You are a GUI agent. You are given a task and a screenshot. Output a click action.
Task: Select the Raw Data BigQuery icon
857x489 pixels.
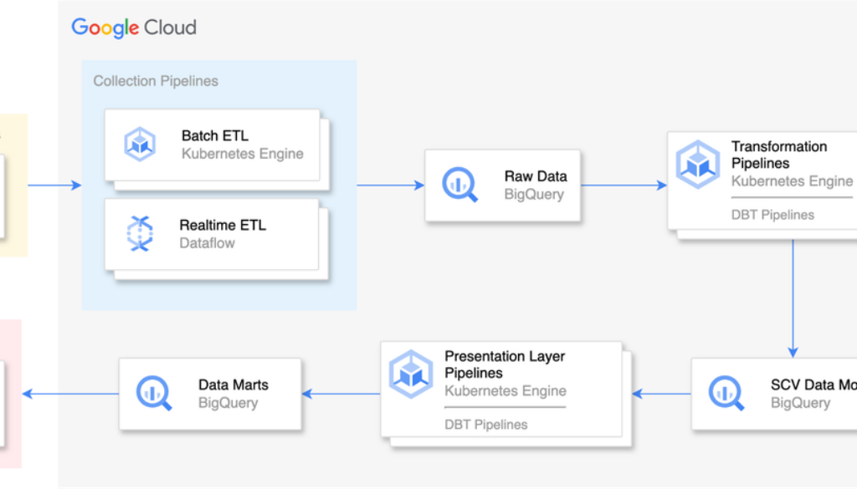tap(459, 184)
